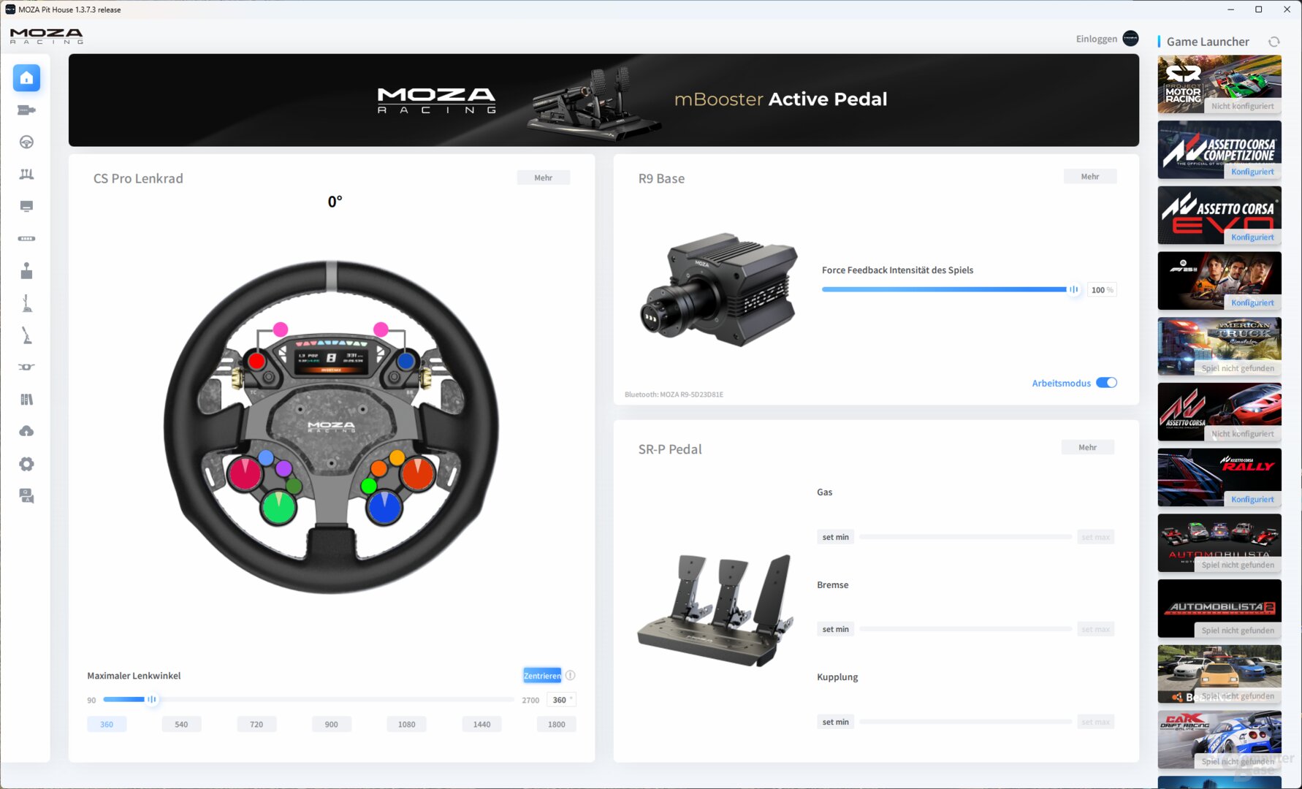This screenshot has width=1302, height=789.
Task: Click the red button at the wheel's upper left
Action: 256,361
